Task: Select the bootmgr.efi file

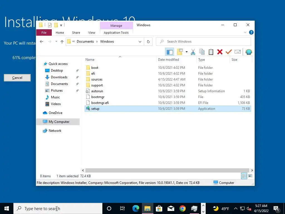Action: 168,103
